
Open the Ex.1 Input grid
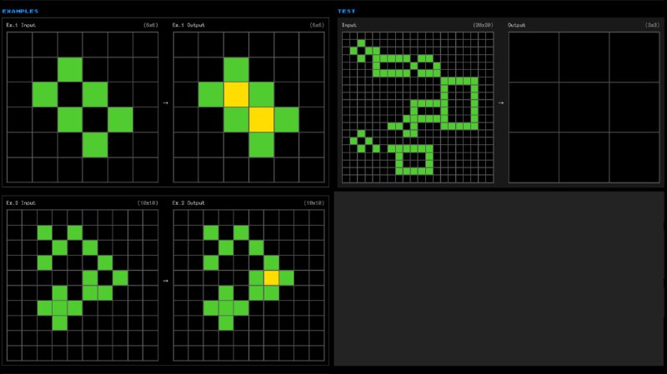[83, 107]
